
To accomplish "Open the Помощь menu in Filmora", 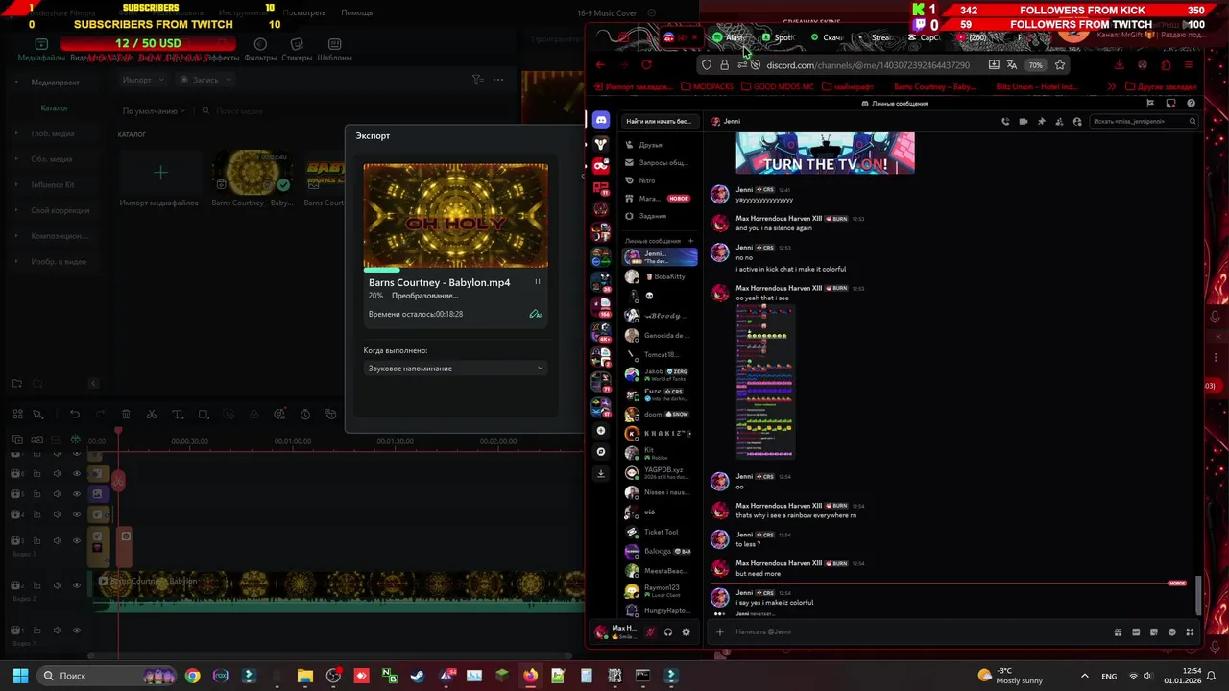I will (356, 13).
